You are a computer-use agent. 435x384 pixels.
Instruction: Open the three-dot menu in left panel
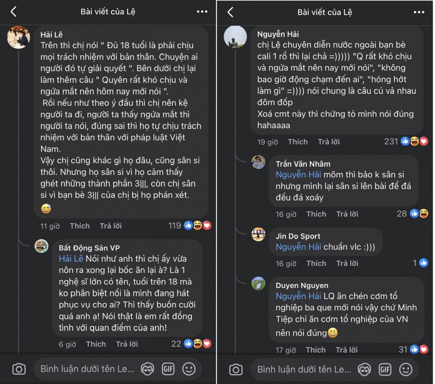pos(202,12)
